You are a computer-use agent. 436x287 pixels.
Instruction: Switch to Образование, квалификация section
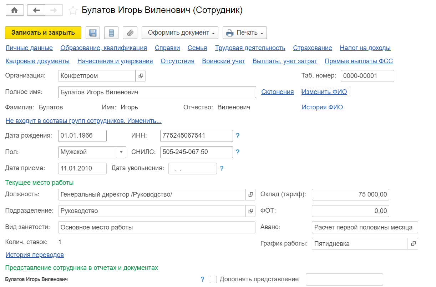coord(103,48)
